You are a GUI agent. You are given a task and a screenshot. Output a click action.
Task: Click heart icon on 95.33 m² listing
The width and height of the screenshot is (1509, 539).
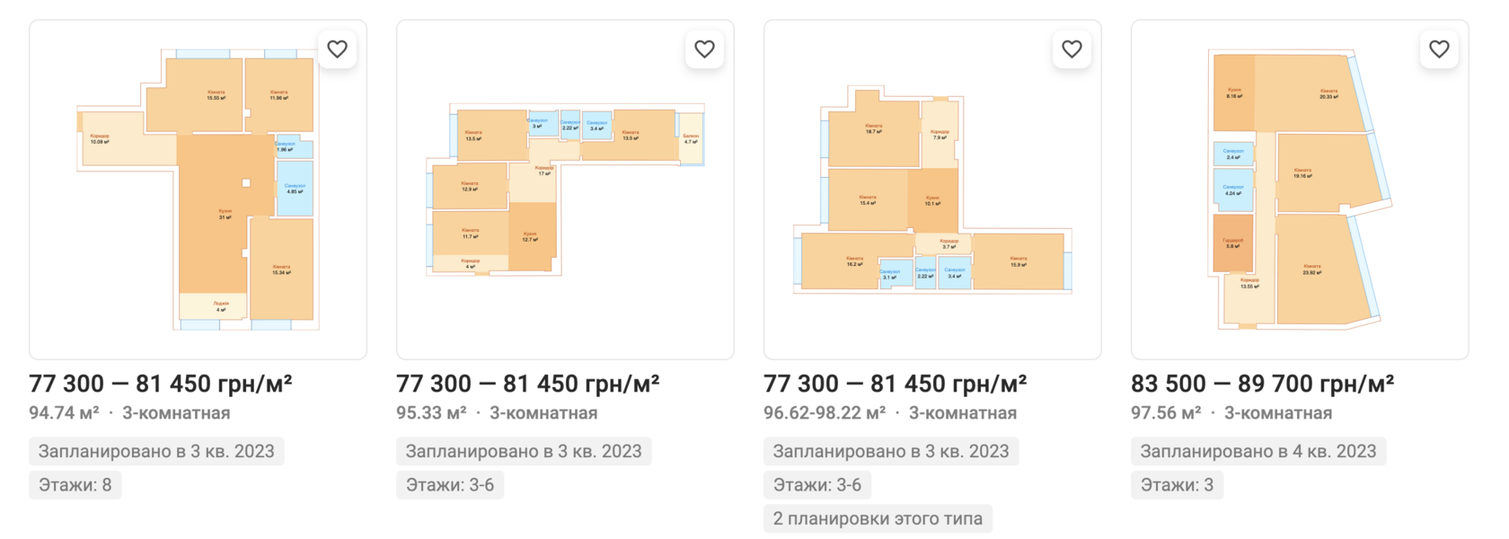point(704,49)
